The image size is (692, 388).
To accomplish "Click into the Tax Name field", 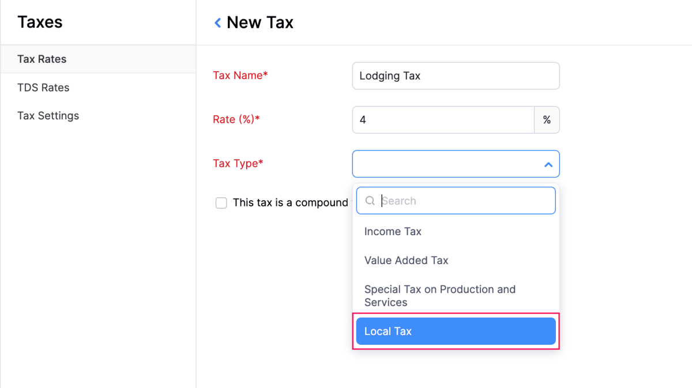I will tap(456, 76).
